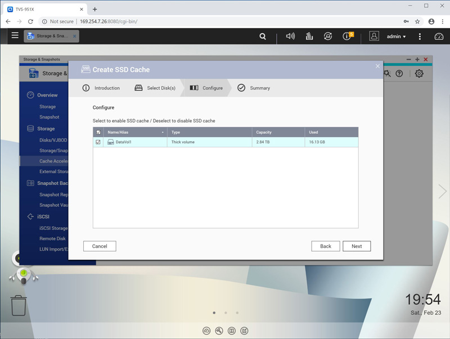450x339 pixels.
Task: Open the Snapshot item under Overview
Action: 49,117
